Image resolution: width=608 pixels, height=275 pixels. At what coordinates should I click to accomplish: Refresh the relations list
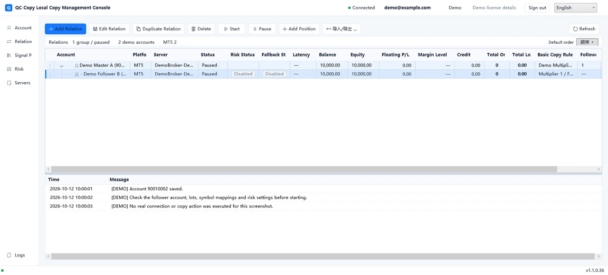(584, 29)
